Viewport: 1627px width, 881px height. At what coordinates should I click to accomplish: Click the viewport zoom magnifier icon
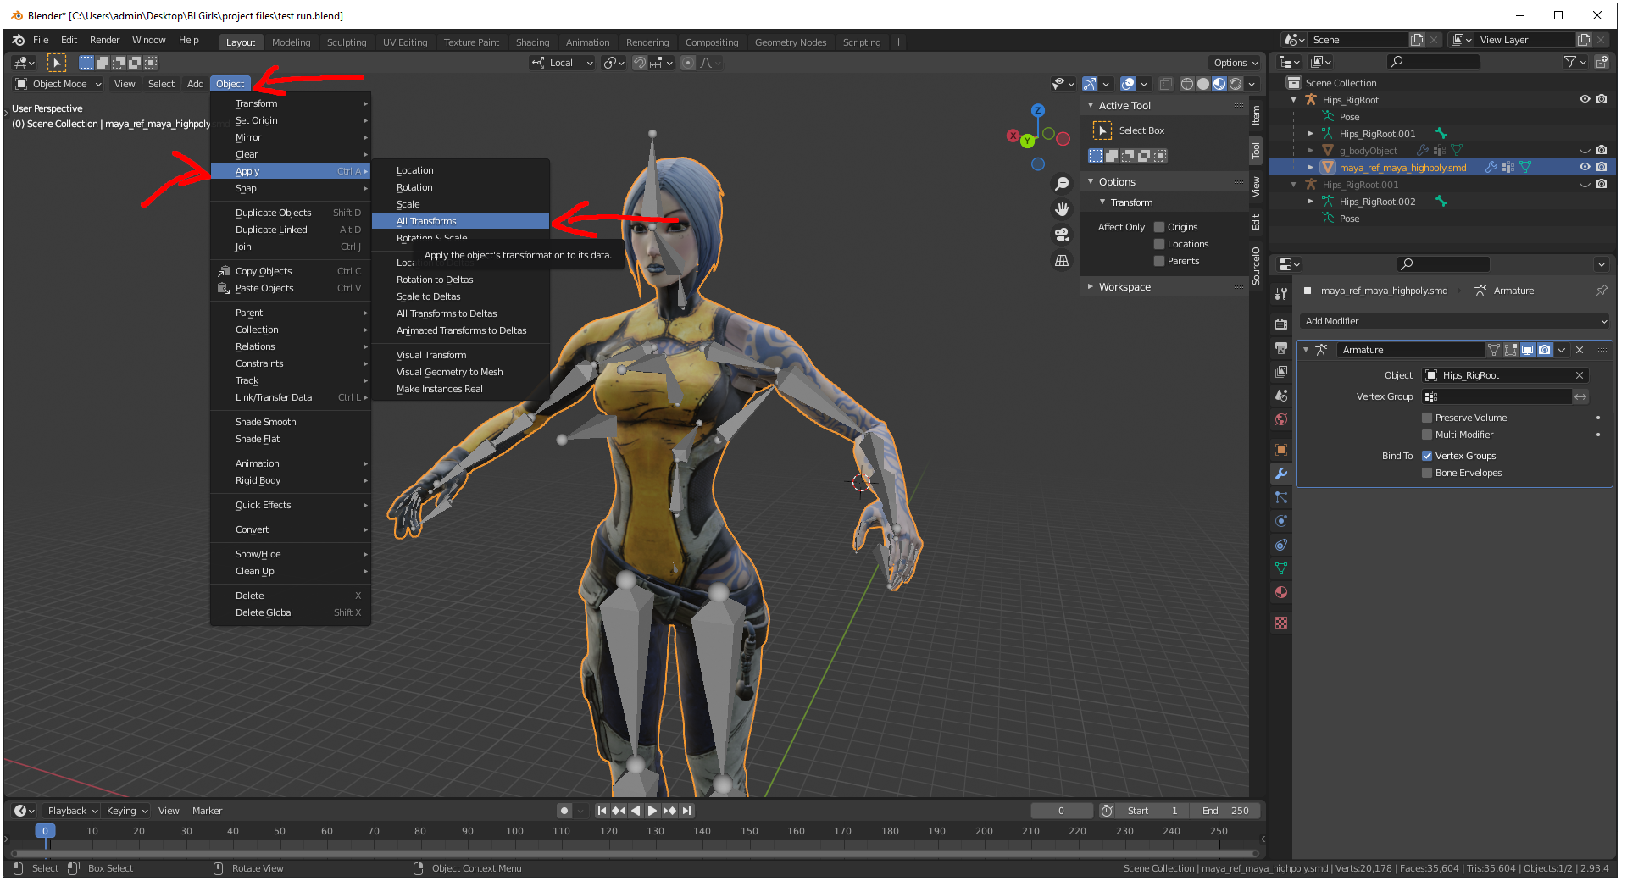(1062, 184)
